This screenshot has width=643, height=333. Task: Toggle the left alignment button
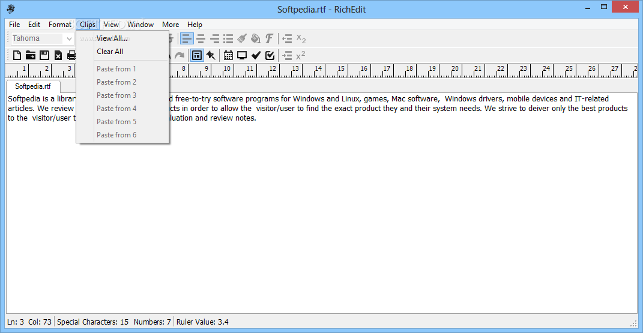187,39
